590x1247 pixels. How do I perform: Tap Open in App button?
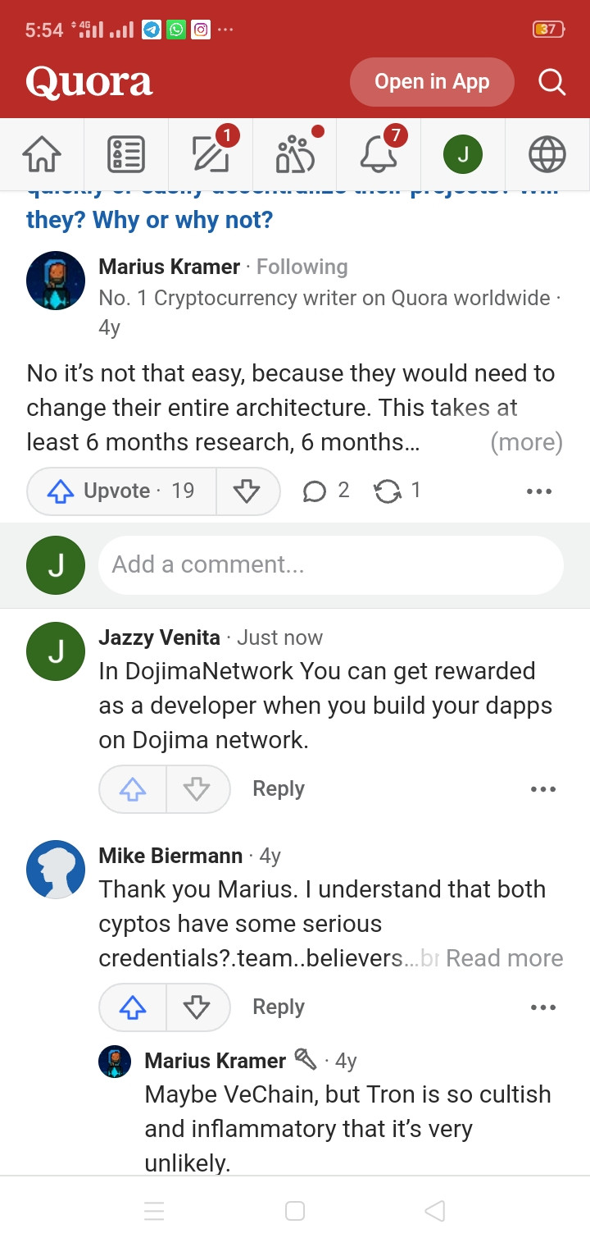click(432, 82)
